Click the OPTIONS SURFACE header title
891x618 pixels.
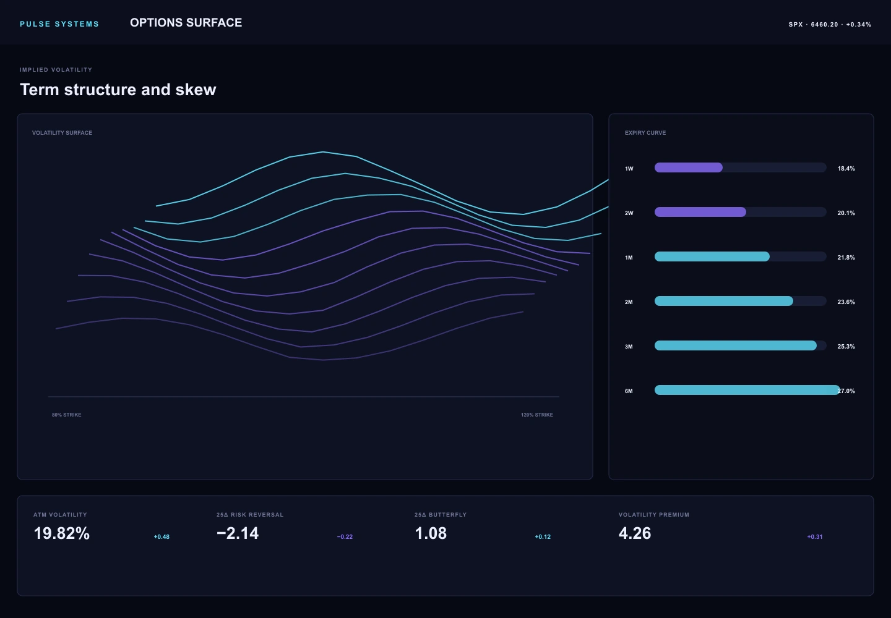[186, 22]
